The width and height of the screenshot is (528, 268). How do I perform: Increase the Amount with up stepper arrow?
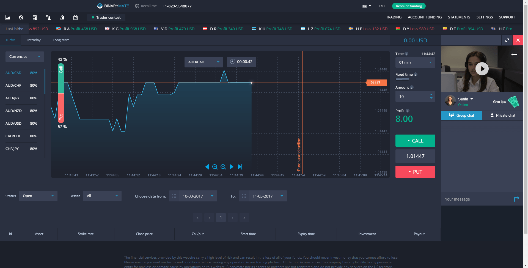(x=431, y=95)
